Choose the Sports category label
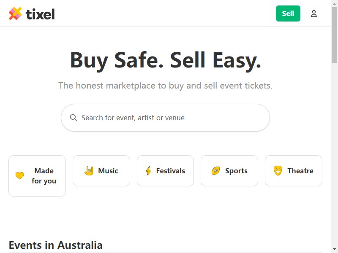The height and width of the screenshot is (253, 338). click(236, 171)
